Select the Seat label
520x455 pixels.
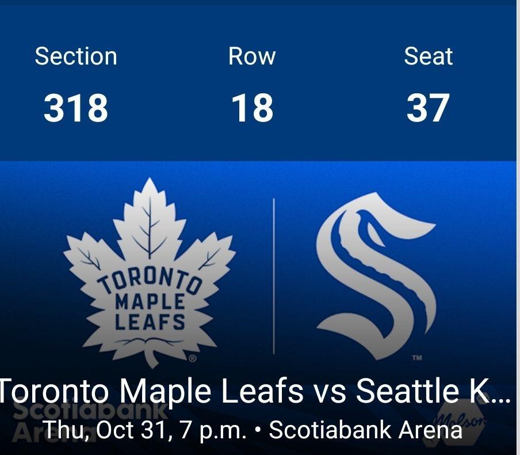click(x=428, y=56)
